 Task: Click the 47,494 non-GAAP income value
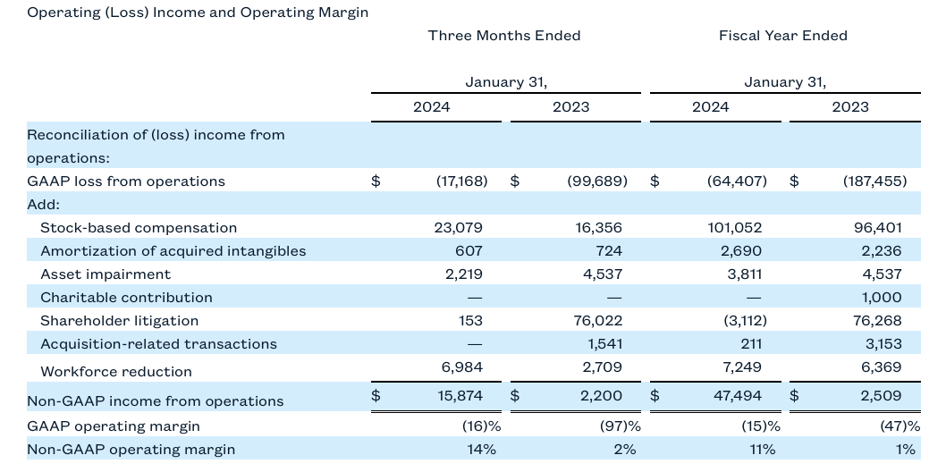[739, 395]
